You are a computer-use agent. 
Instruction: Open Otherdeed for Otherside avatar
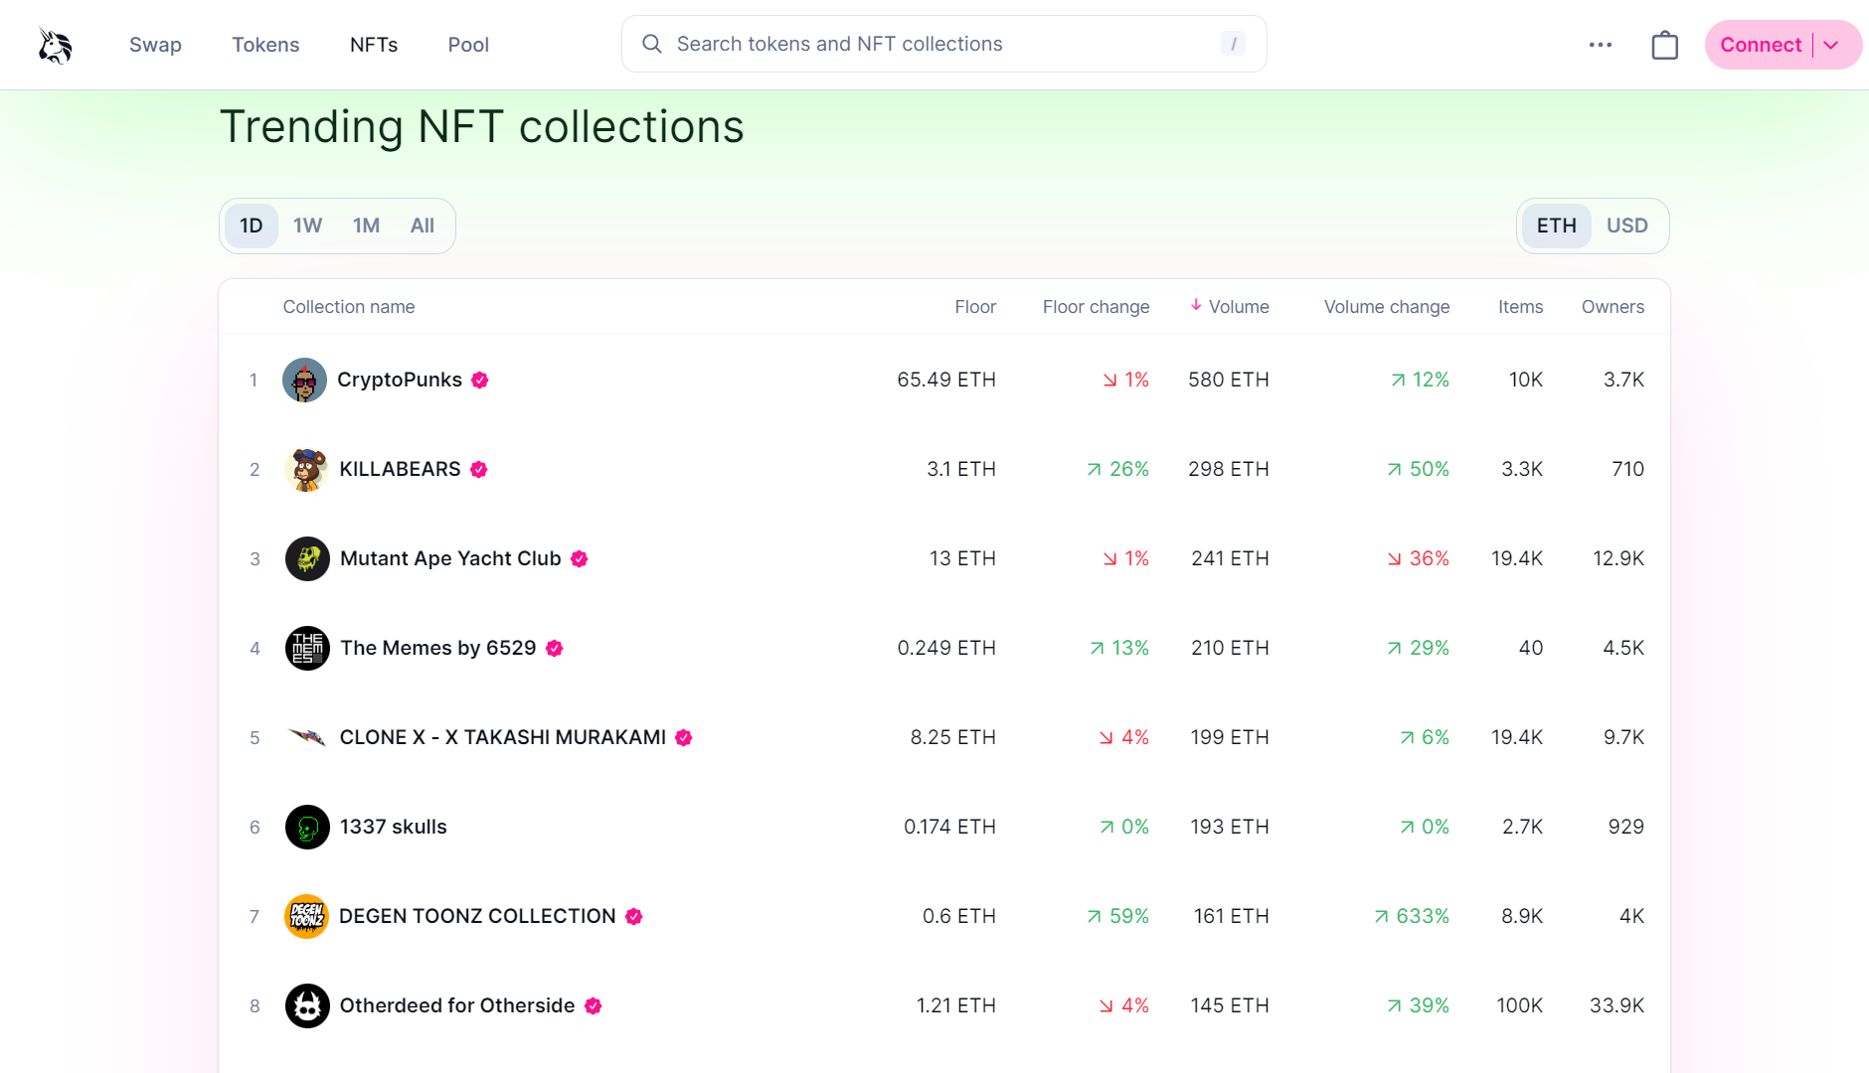tap(307, 1005)
